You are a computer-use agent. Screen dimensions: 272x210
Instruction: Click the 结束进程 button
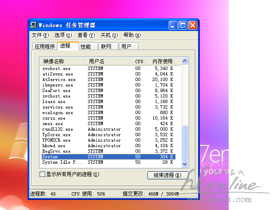pos(167,175)
